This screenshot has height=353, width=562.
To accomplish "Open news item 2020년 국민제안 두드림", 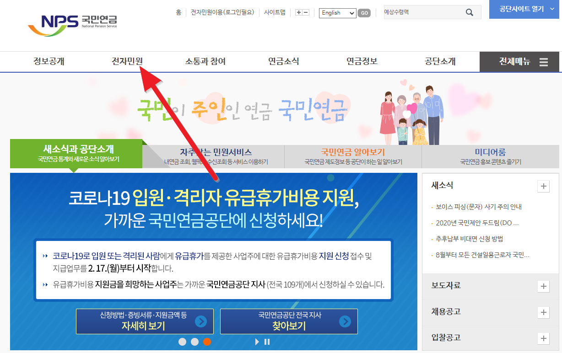I will tap(477, 223).
